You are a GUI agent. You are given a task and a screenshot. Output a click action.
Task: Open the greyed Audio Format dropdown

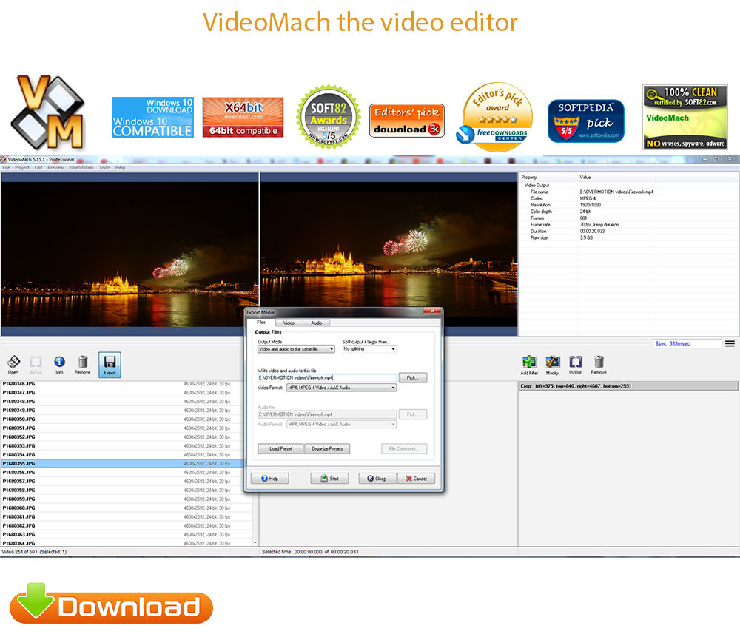pos(341,425)
